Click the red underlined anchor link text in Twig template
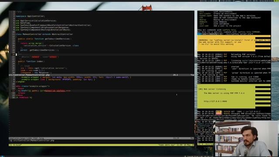279x157 pixels. (55, 91)
